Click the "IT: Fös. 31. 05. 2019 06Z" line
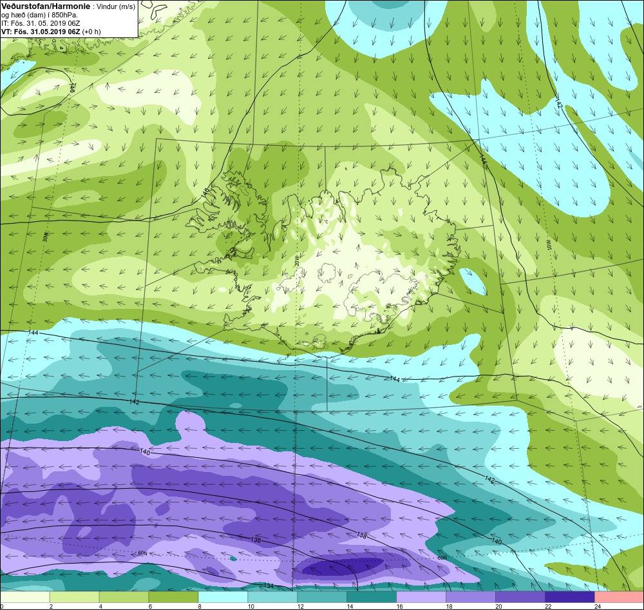This screenshot has height=610, width=644. [x=41, y=23]
